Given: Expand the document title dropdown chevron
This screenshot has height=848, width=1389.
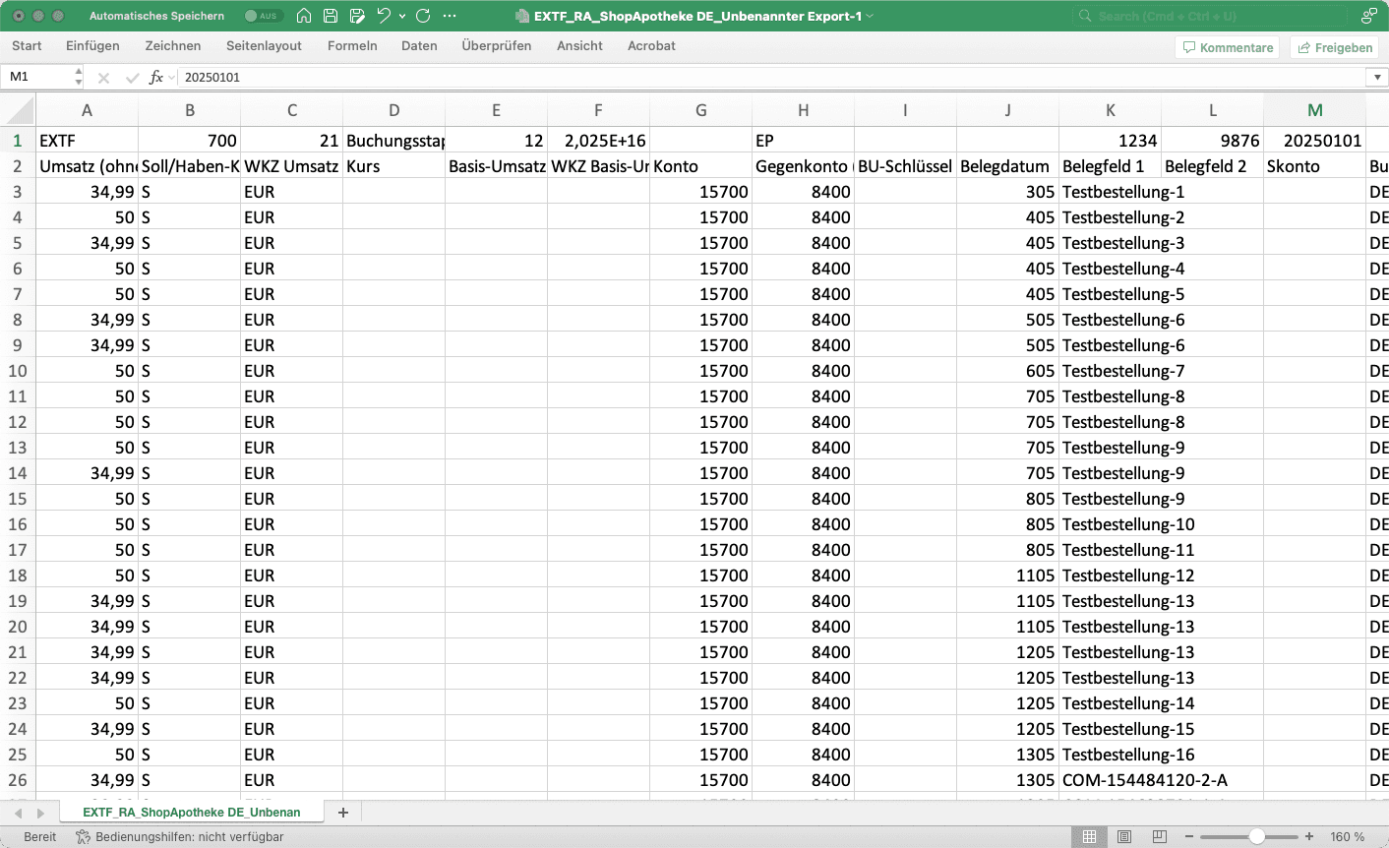Looking at the screenshot, I should click(870, 16).
